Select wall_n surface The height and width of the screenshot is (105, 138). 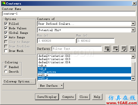84,75
